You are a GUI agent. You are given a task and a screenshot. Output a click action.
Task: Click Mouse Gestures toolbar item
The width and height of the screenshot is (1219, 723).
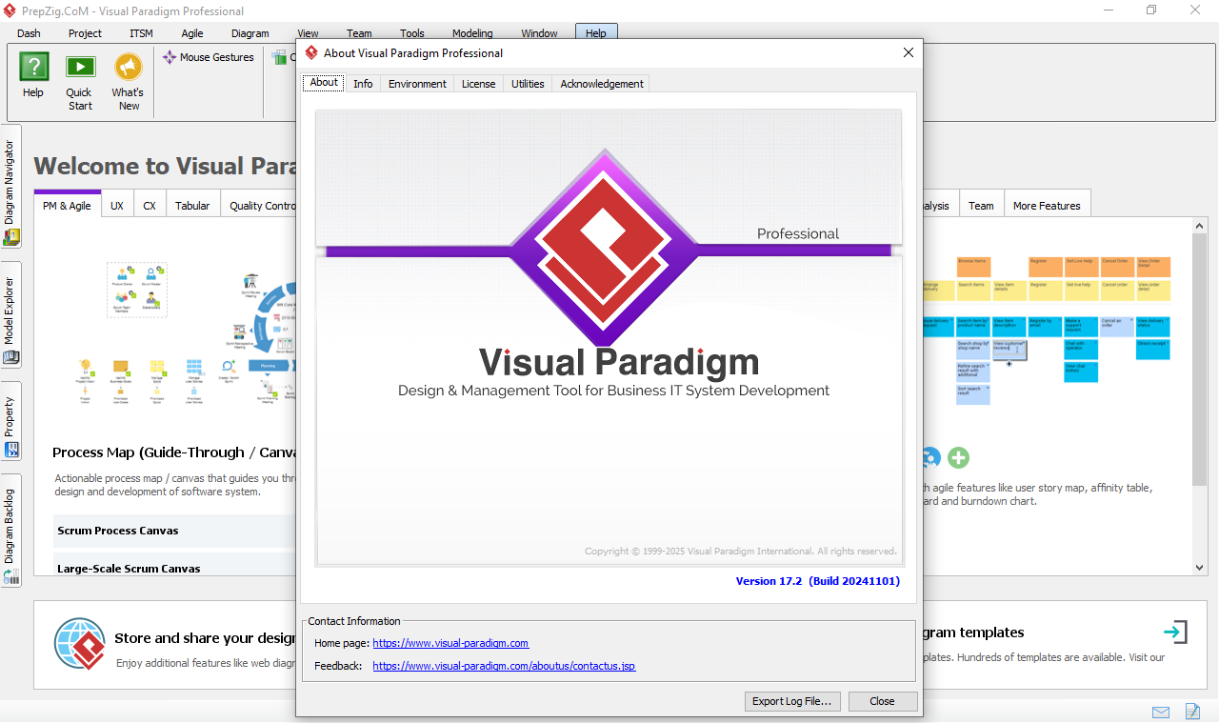tap(208, 57)
